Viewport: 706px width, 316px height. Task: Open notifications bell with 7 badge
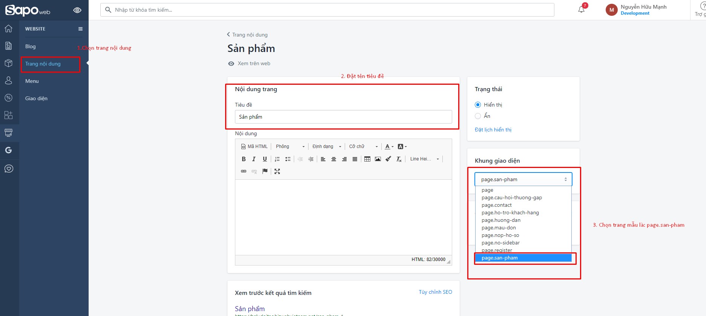point(582,9)
